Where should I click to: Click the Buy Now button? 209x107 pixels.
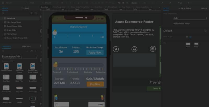coord(95,84)
